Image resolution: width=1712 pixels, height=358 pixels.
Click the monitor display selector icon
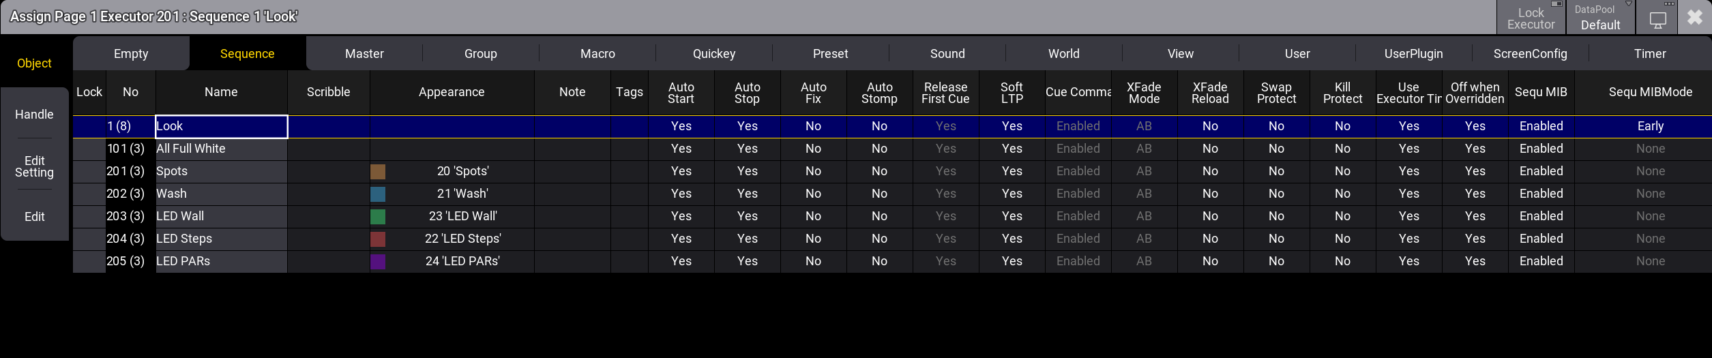tap(1657, 18)
